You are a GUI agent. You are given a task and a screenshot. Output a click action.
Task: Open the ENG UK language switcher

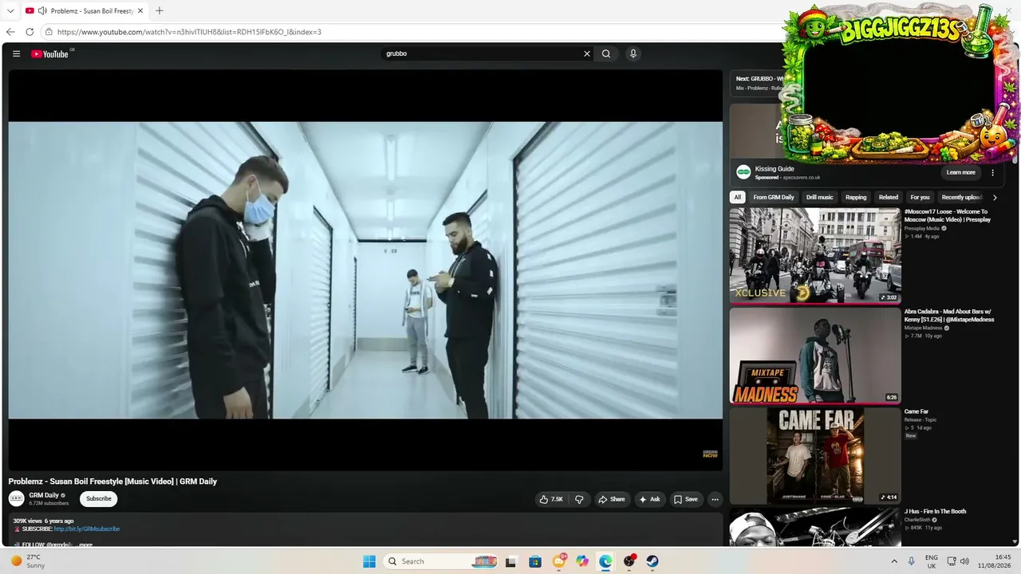click(x=932, y=561)
